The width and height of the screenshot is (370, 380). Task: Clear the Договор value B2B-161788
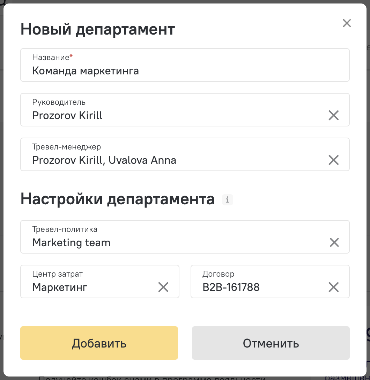coord(333,287)
